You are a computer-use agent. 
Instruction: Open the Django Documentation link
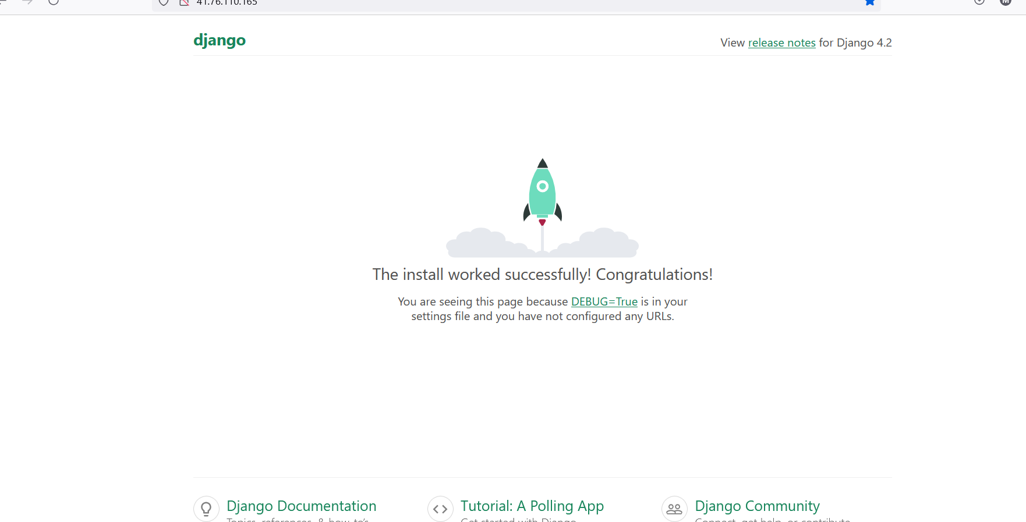pos(302,506)
